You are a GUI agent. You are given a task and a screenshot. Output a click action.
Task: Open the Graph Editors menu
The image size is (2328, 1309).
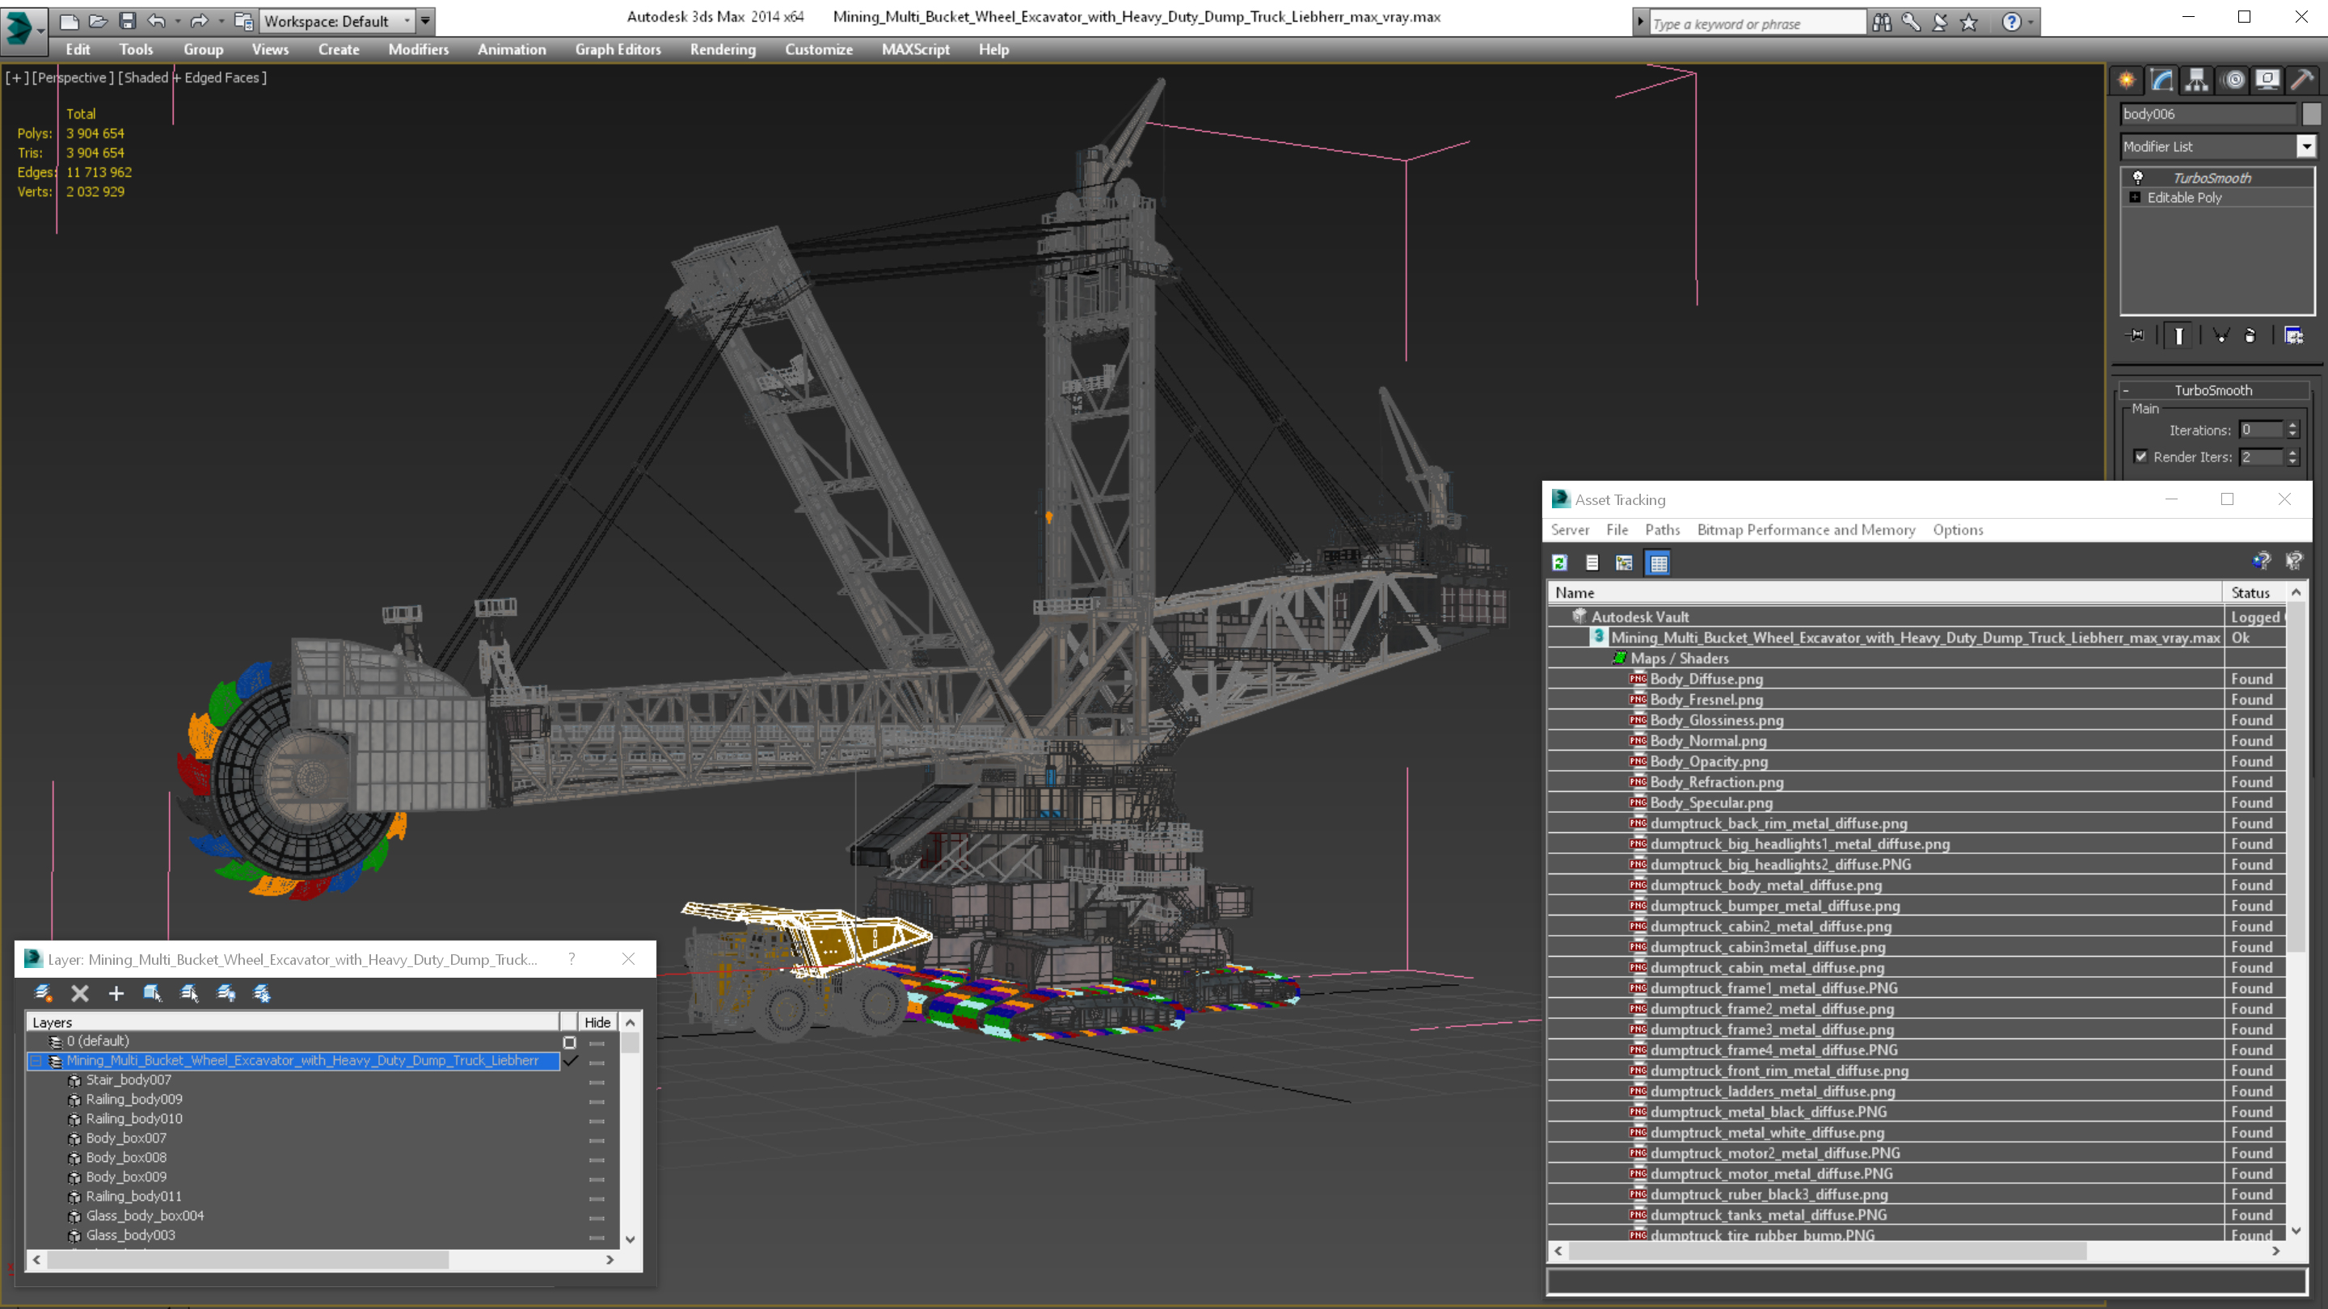pyautogui.click(x=618, y=49)
